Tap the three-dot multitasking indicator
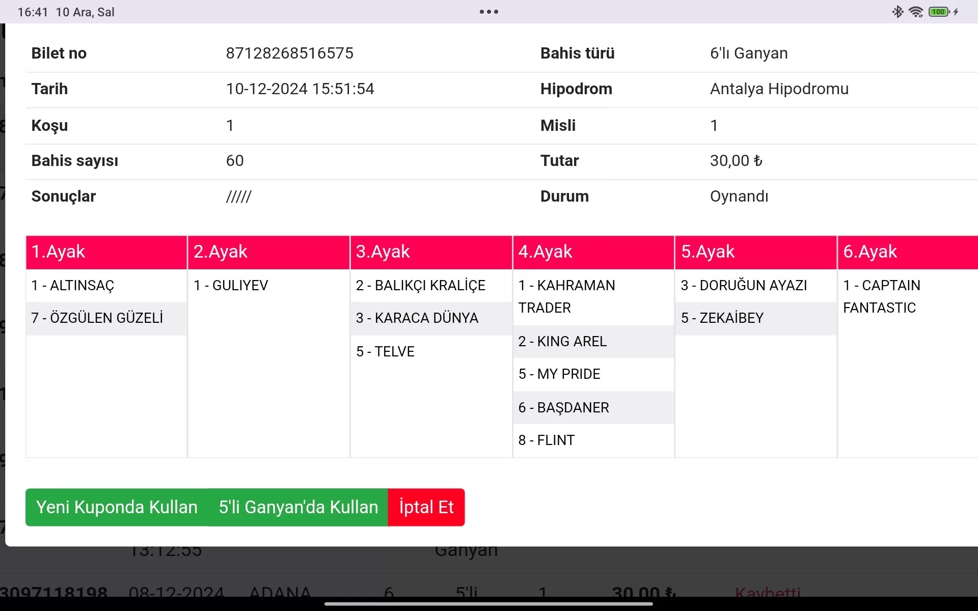 488,12
